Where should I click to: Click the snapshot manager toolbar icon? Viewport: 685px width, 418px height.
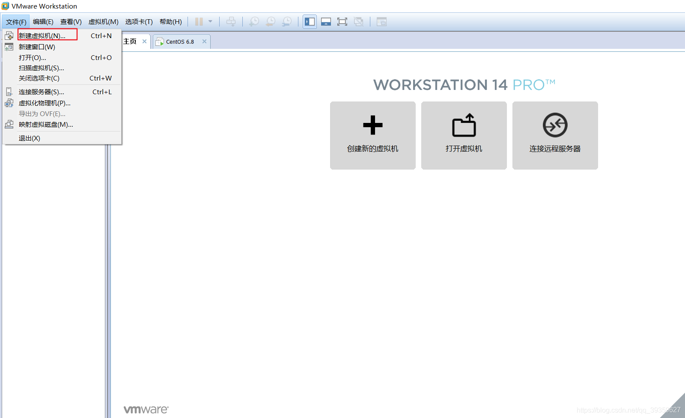287,21
